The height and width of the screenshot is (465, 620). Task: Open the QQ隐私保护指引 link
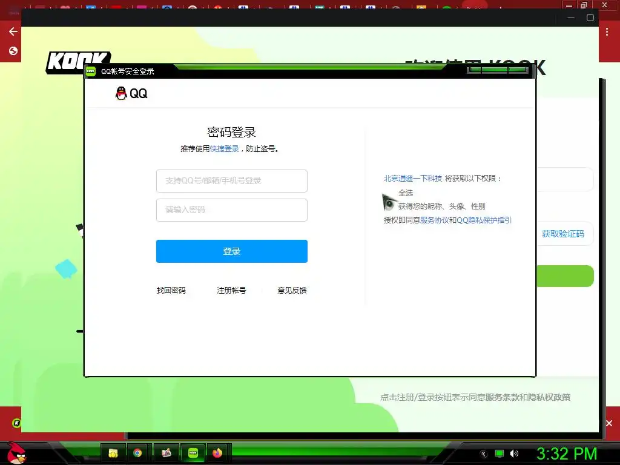(x=484, y=220)
